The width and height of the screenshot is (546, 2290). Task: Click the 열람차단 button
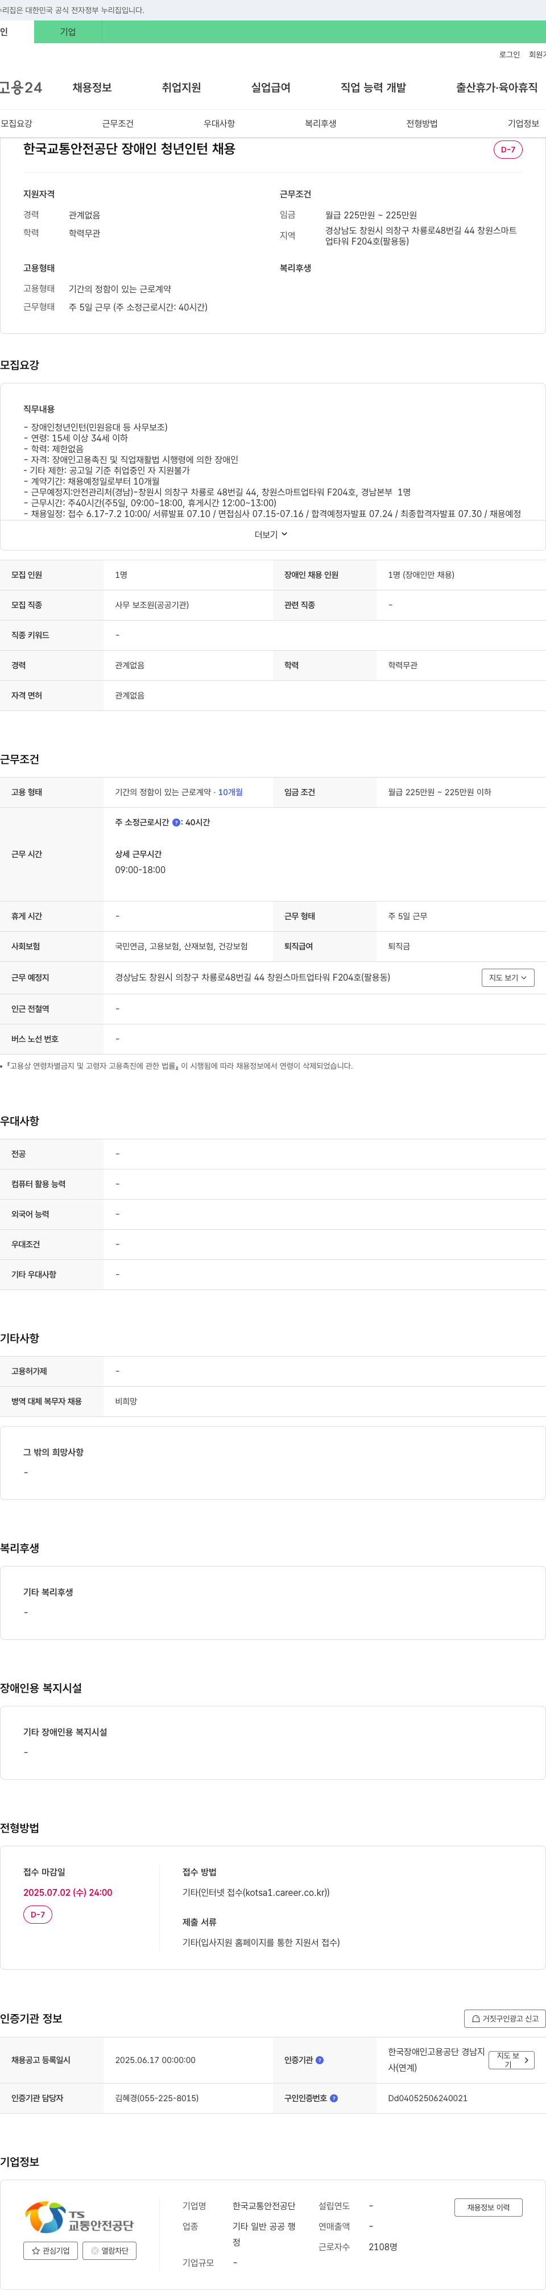point(109,2251)
